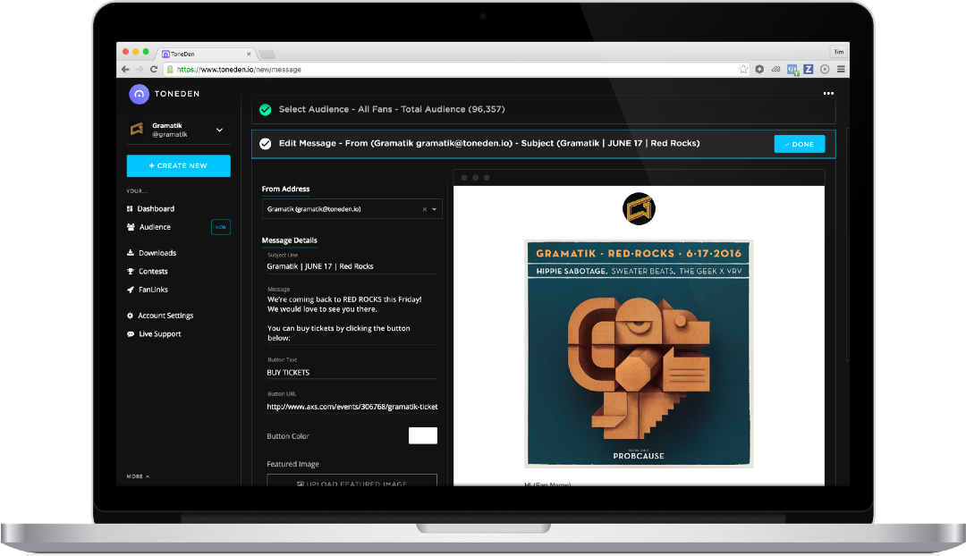The width and height of the screenshot is (966, 556).
Task: Open the white Button Color swatch
Action: [422, 436]
